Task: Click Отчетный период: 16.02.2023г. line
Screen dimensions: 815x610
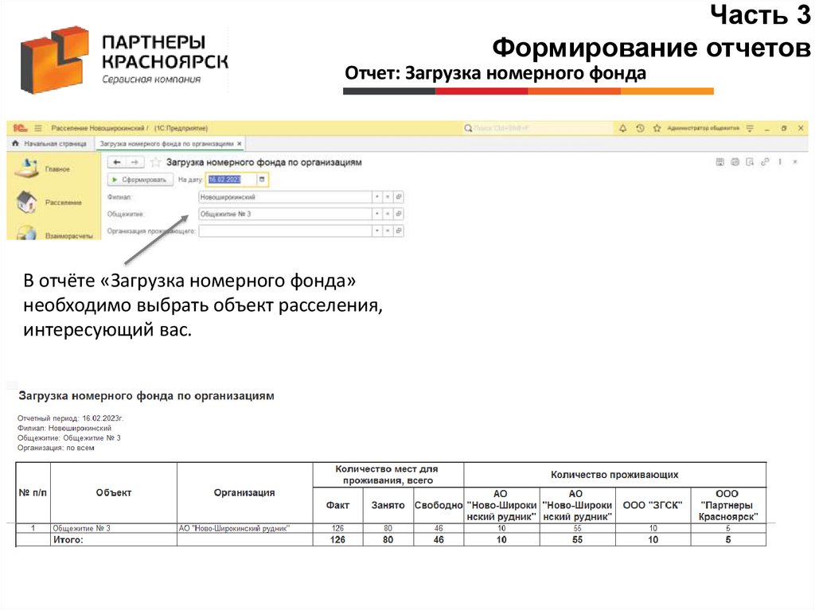Action: pos(70,418)
